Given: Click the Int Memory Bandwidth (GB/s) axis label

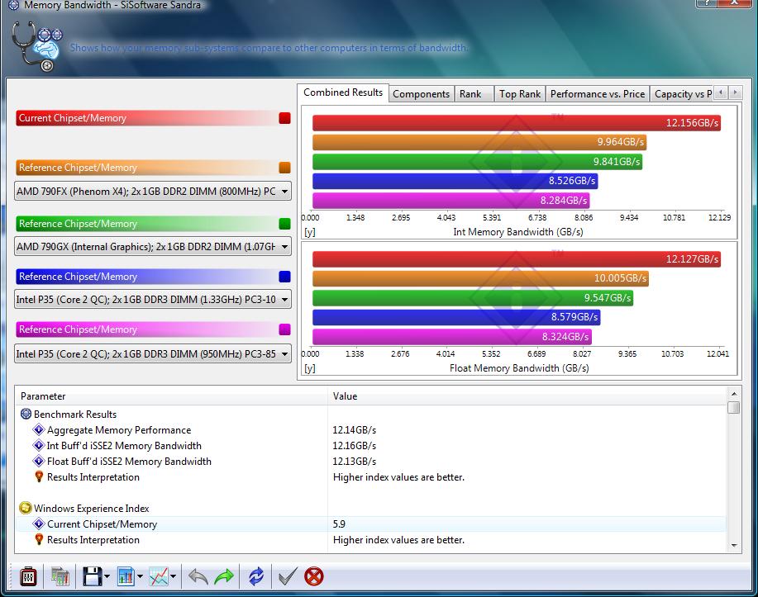Looking at the screenshot, I should coord(518,232).
